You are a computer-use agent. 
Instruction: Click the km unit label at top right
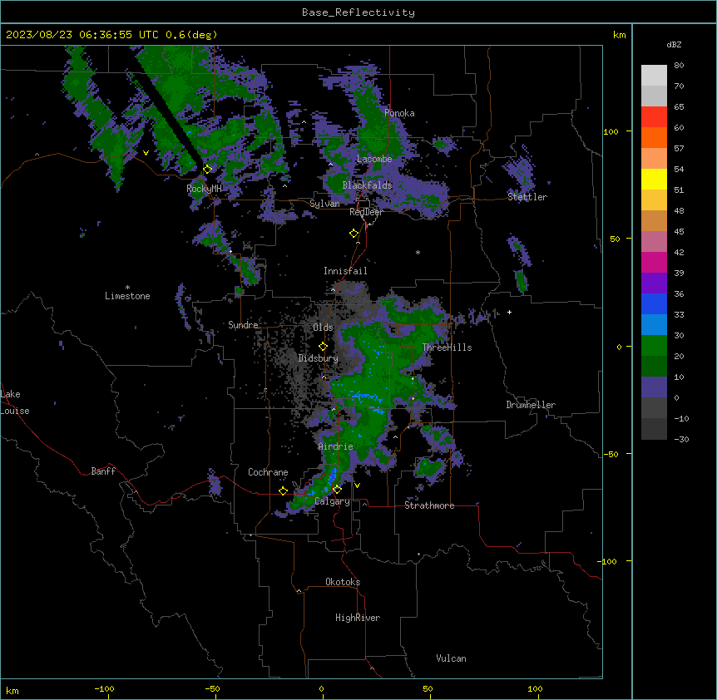click(x=620, y=35)
